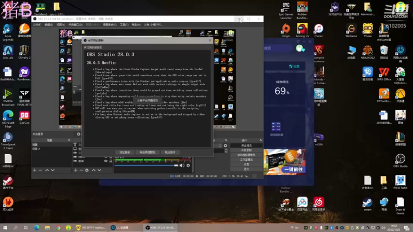This screenshot has width=413, height=232.
Task: Open WPS Office desktop icon
Action: click(384, 74)
